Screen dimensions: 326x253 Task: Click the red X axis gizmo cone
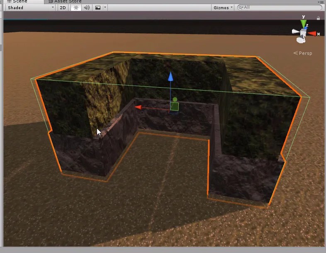(312, 33)
